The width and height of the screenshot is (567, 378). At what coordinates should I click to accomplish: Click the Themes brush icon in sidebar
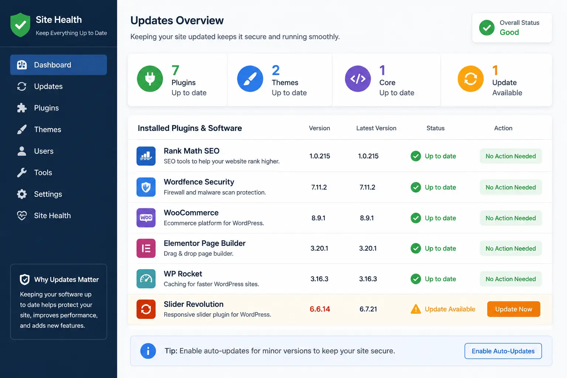(22, 130)
